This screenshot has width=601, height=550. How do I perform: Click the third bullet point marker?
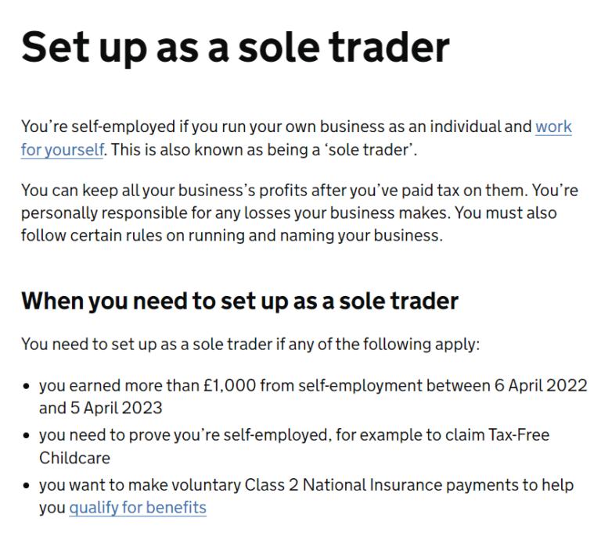point(27,486)
